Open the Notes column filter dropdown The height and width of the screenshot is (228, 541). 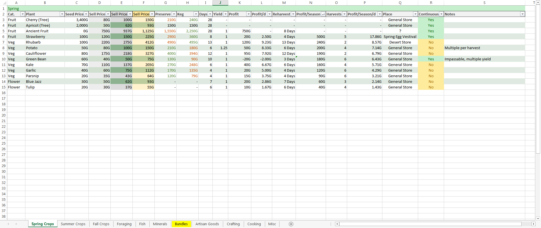[522, 14]
